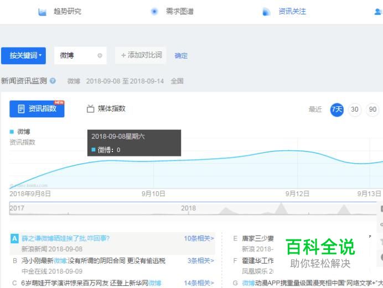
Task: Click the user profile icon at top right
Action: point(379,12)
